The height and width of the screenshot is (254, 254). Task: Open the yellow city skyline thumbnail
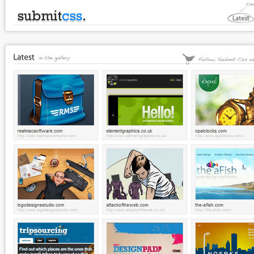[225, 238]
